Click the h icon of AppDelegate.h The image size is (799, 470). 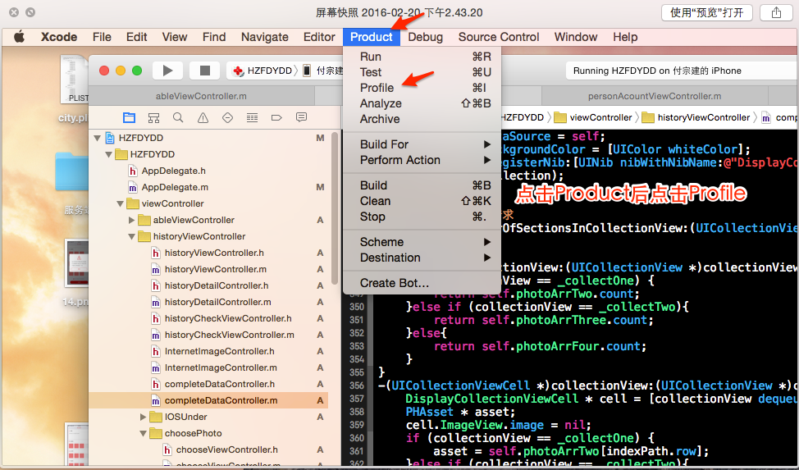point(133,171)
